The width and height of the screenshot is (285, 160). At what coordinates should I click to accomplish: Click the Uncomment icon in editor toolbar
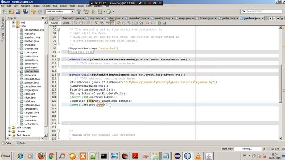click(x=164, y=23)
